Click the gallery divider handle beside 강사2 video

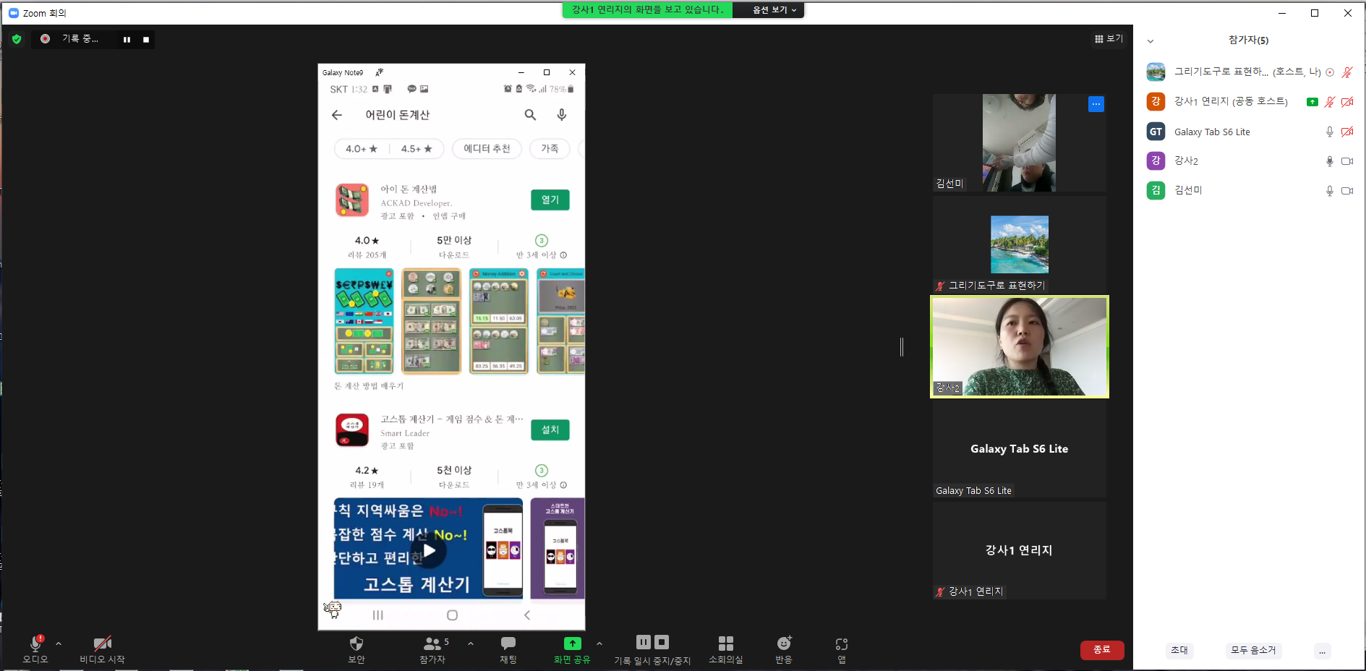(x=902, y=347)
